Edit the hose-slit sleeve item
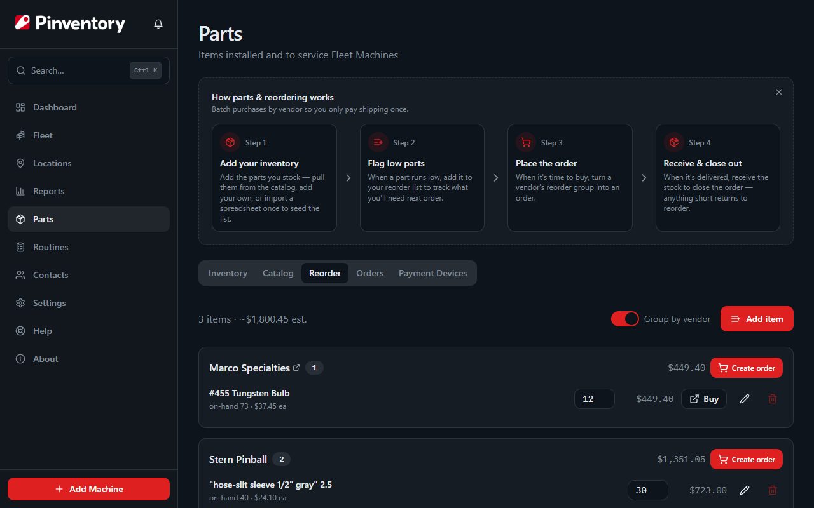Image resolution: width=814 pixels, height=508 pixels. [745, 490]
